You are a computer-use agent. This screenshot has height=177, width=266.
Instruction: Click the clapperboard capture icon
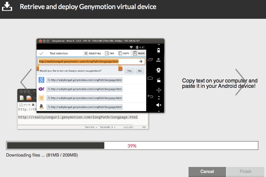point(159,80)
